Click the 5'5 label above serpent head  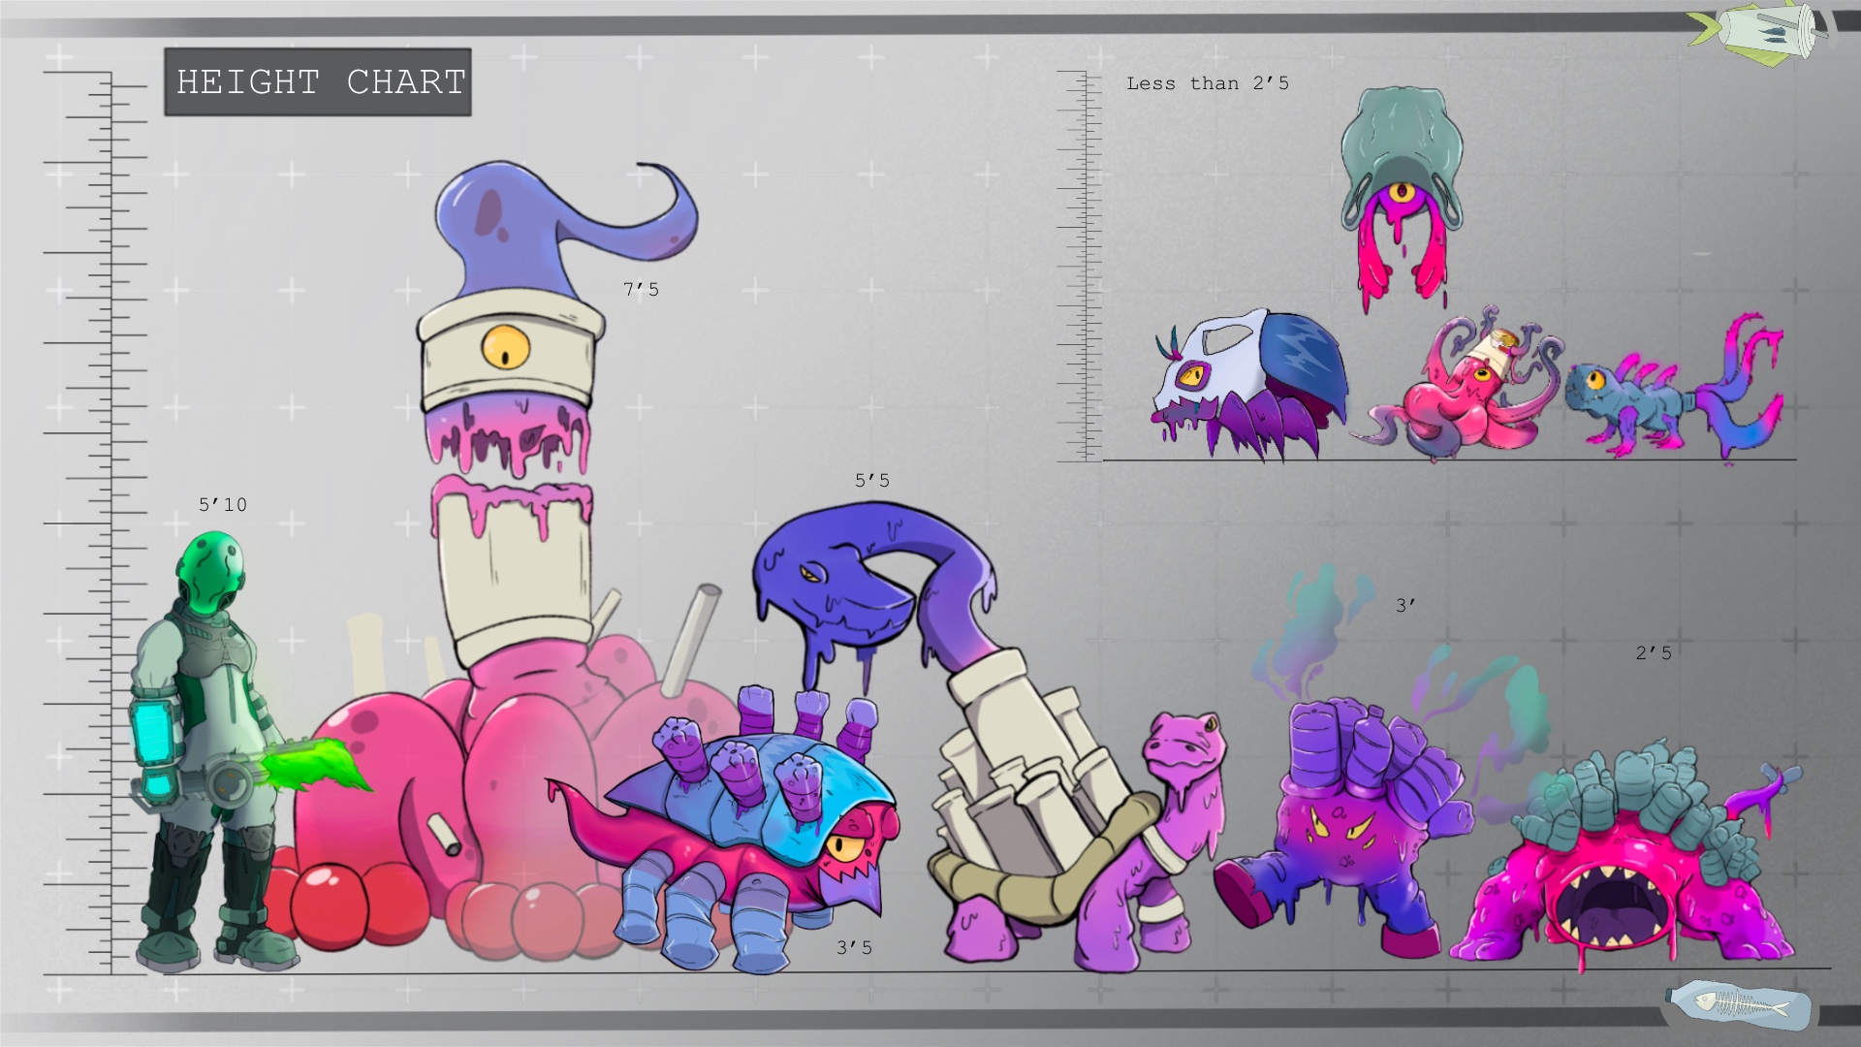[x=871, y=481]
